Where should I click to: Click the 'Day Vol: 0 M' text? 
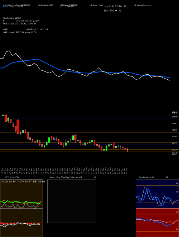(x=112, y=11)
